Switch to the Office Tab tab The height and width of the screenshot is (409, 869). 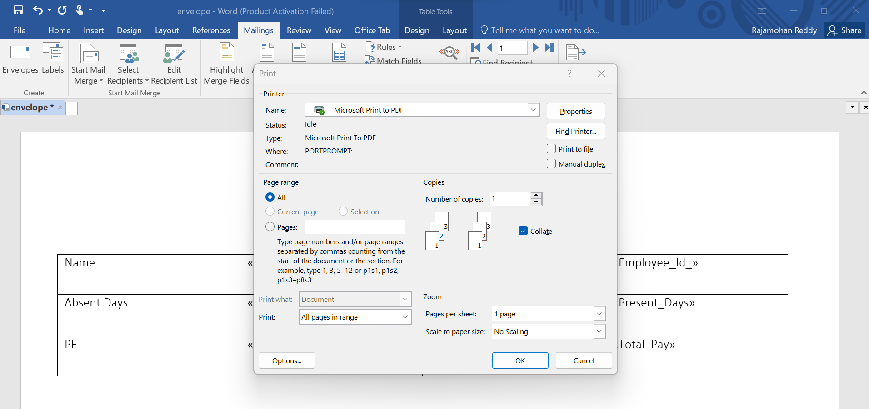(372, 30)
